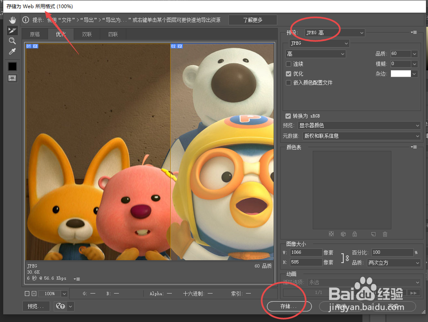Image resolution: width=428 pixels, height=322 pixels.
Task: Click the slice 01 badge
Action: [x=29, y=46]
